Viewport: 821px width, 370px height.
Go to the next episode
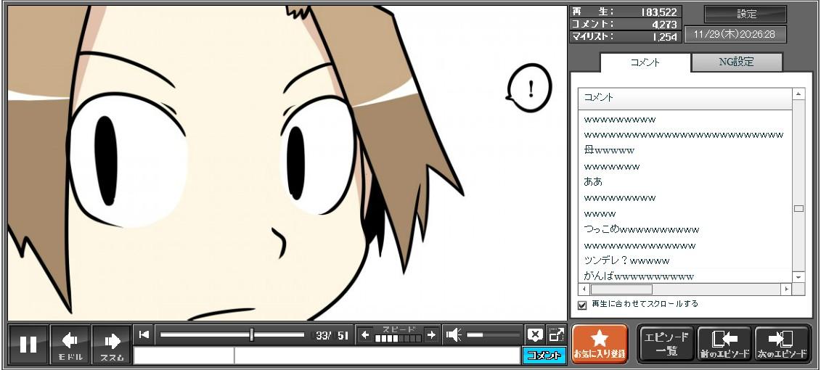[x=783, y=343]
